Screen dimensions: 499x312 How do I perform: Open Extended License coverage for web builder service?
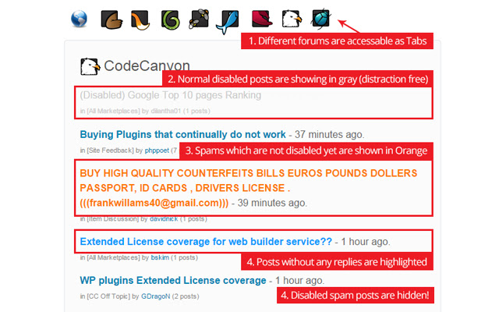coord(206,242)
